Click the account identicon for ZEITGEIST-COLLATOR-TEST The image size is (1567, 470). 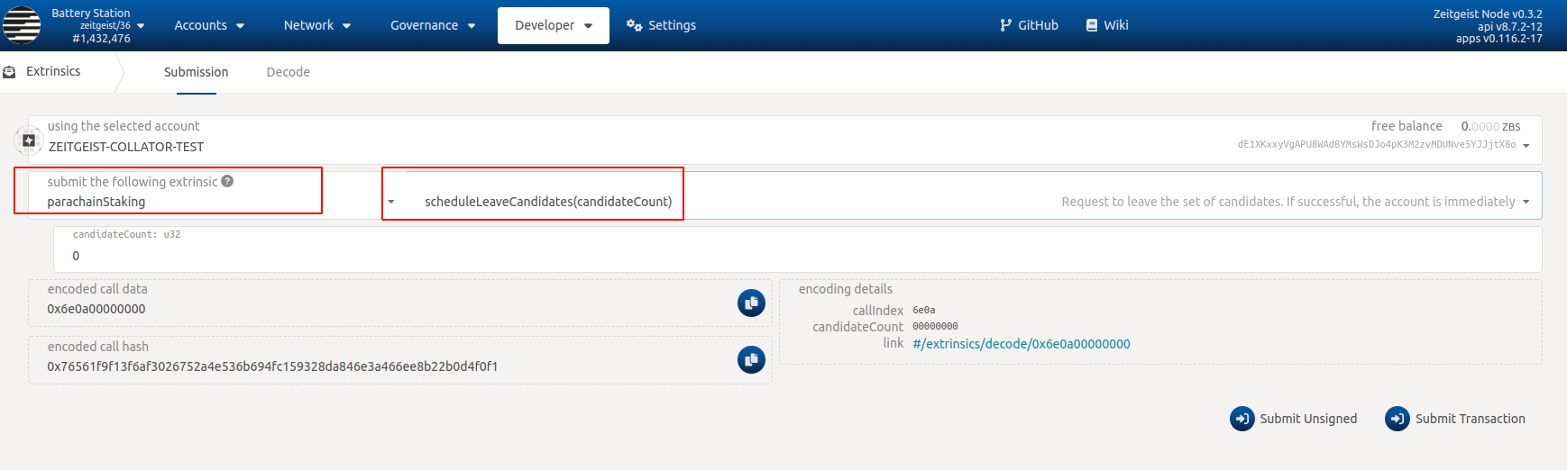[x=29, y=140]
